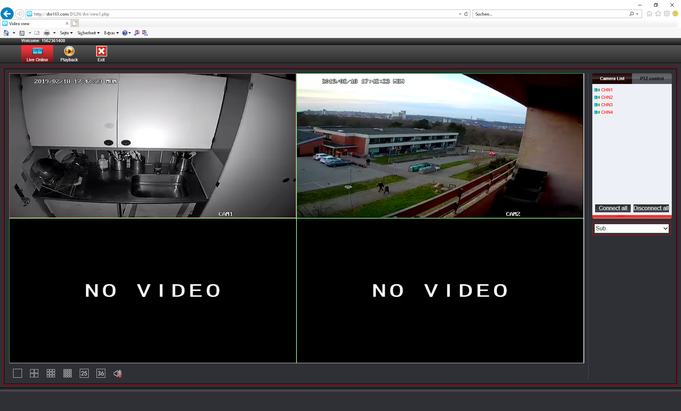Select the nine-split grid layout icon
The height and width of the screenshot is (411, 681).
[51, 373]
